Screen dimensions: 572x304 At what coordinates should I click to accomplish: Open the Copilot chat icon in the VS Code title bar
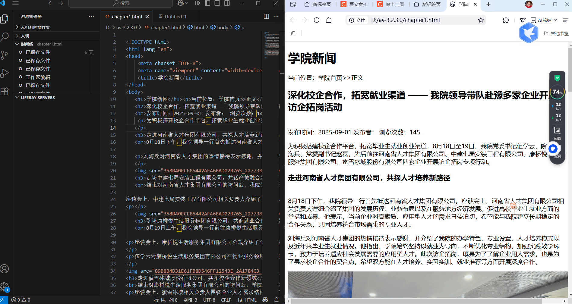[181, 3]
